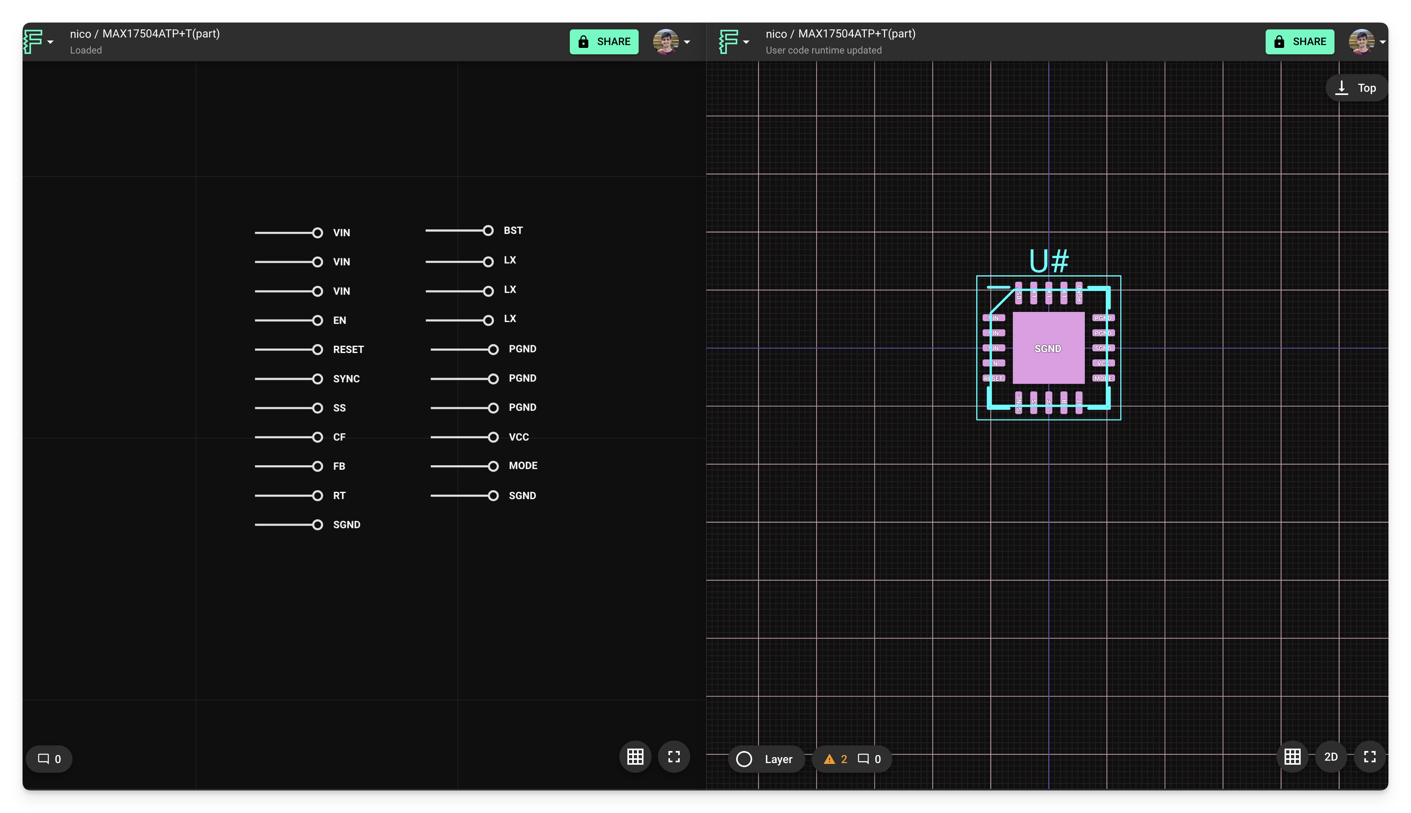Screen dimensions: 1411x813
Task: Click the right pane SHARE button
Action: pyautogui.click(x=1299, y=41)
